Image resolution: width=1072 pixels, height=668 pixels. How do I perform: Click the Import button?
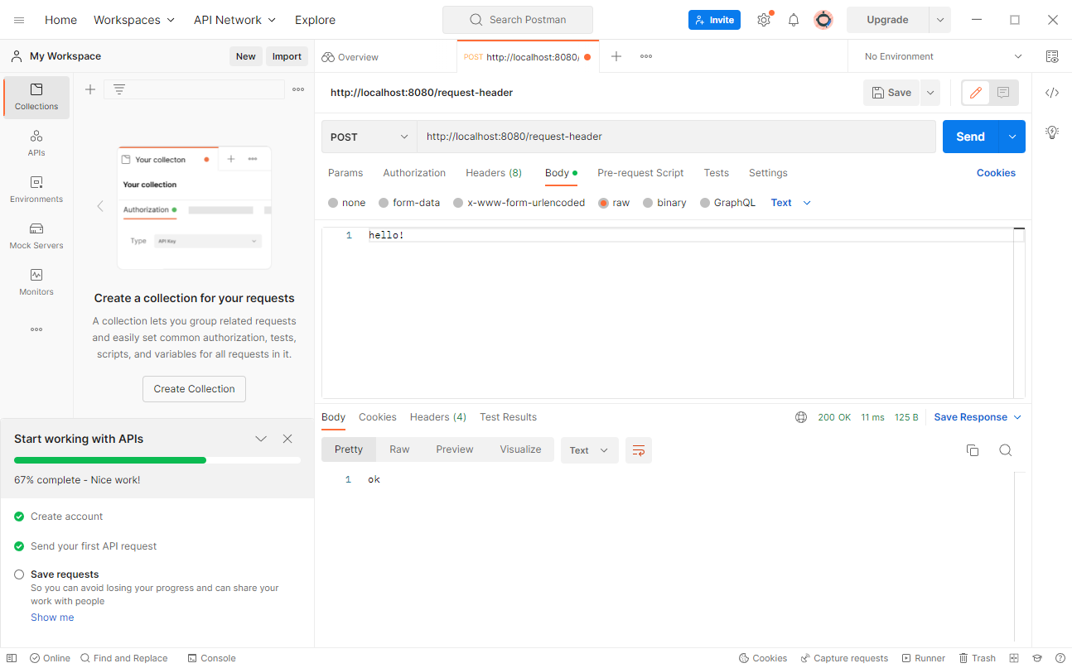[287, 56]
